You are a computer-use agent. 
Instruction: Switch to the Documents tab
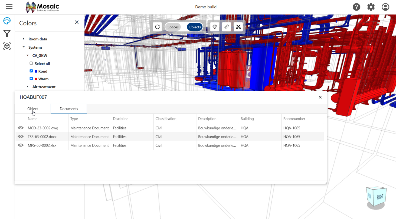pos(69,109)
